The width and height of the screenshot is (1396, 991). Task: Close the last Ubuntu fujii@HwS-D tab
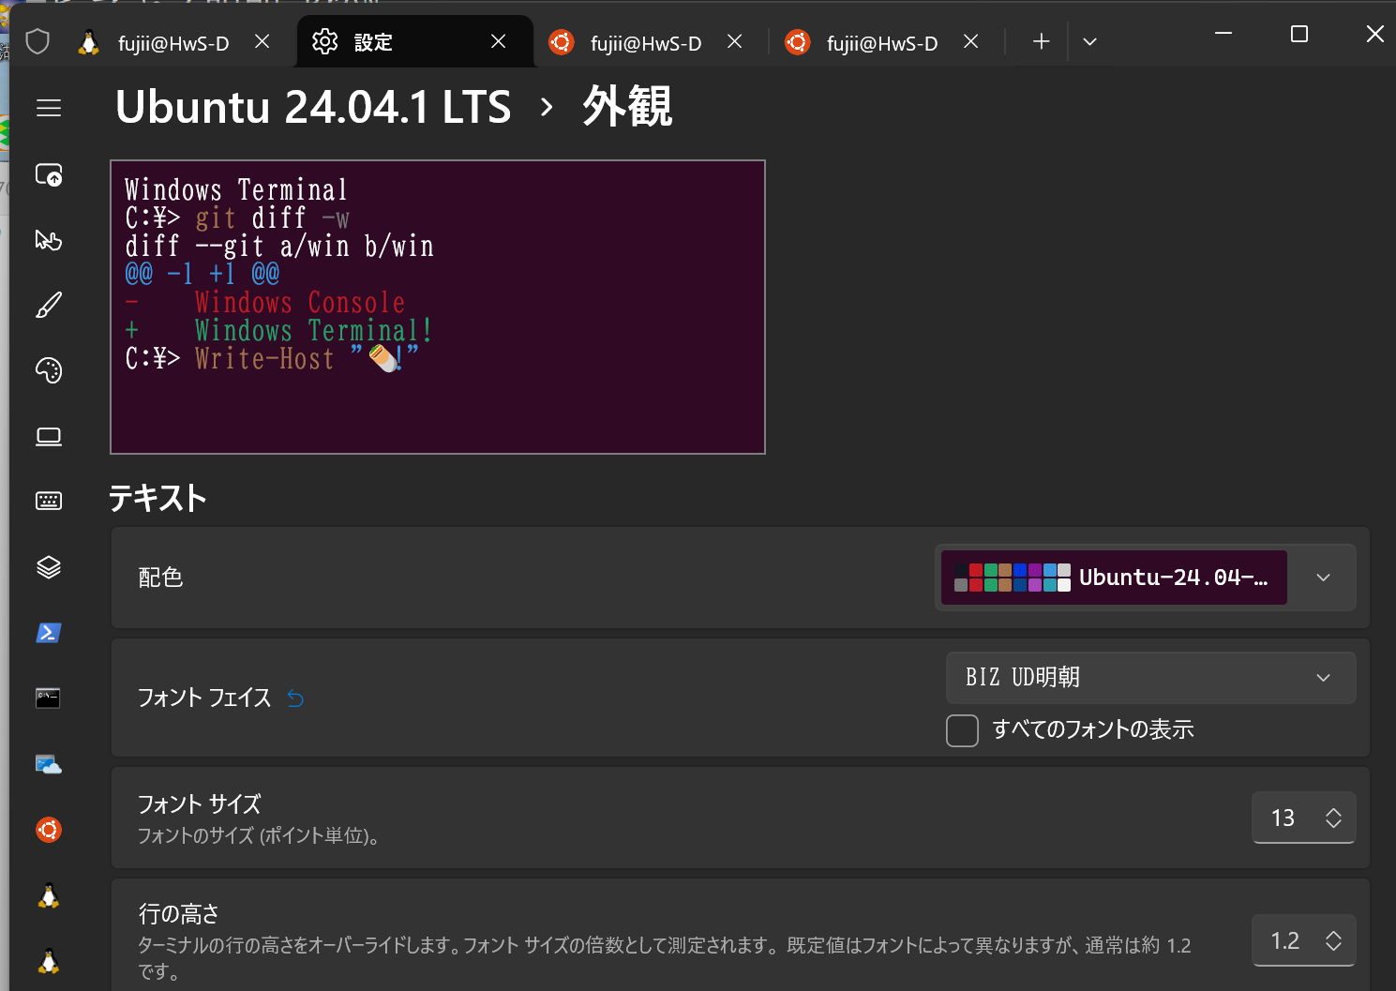[x=971, y=41]
